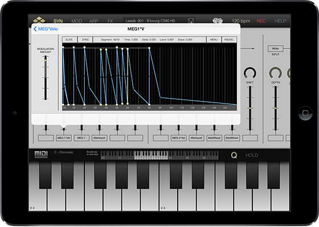Turn the SHIFT knob
319x227 pixels.
pyautogui.click(x=250, y=73)
